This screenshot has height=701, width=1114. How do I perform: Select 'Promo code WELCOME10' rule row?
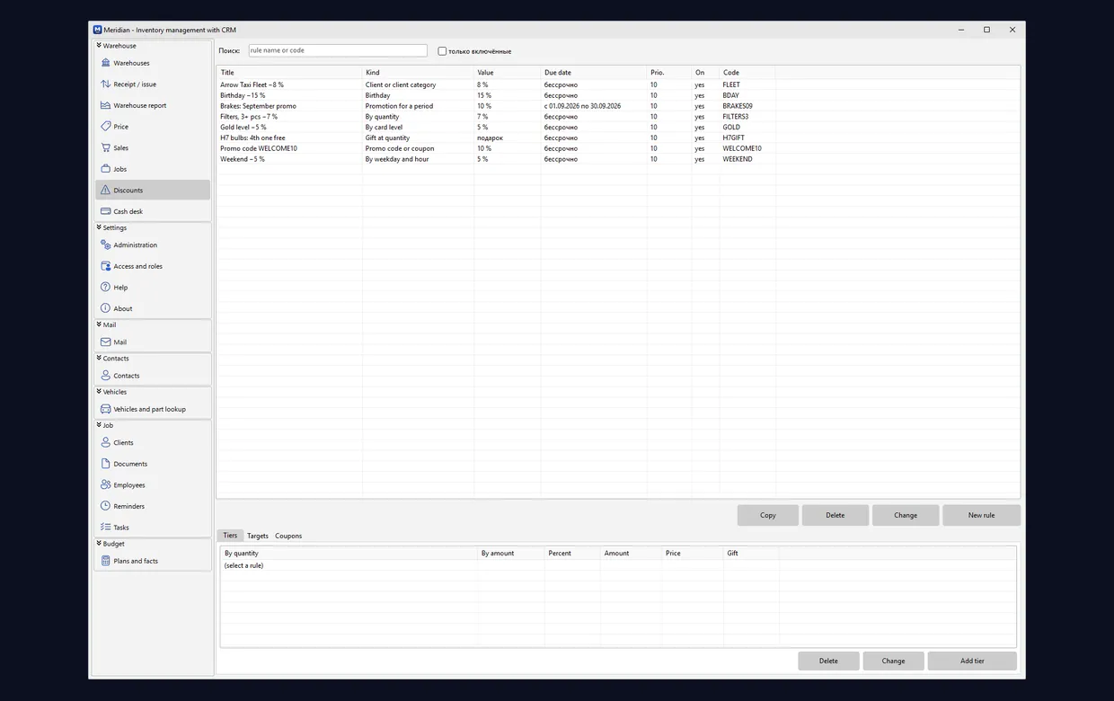[x=618, y=148]
